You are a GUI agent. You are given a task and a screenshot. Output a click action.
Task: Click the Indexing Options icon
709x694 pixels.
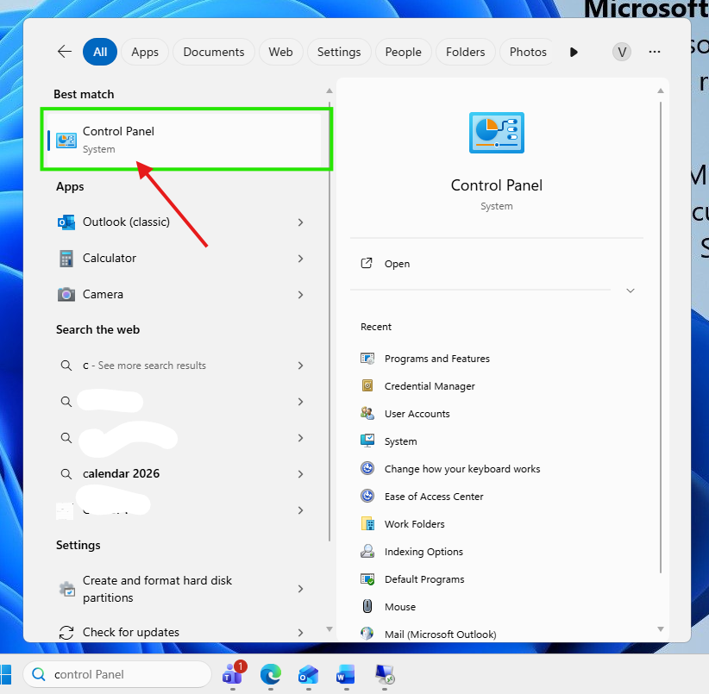pyautogui.click(x=367, y=551)
